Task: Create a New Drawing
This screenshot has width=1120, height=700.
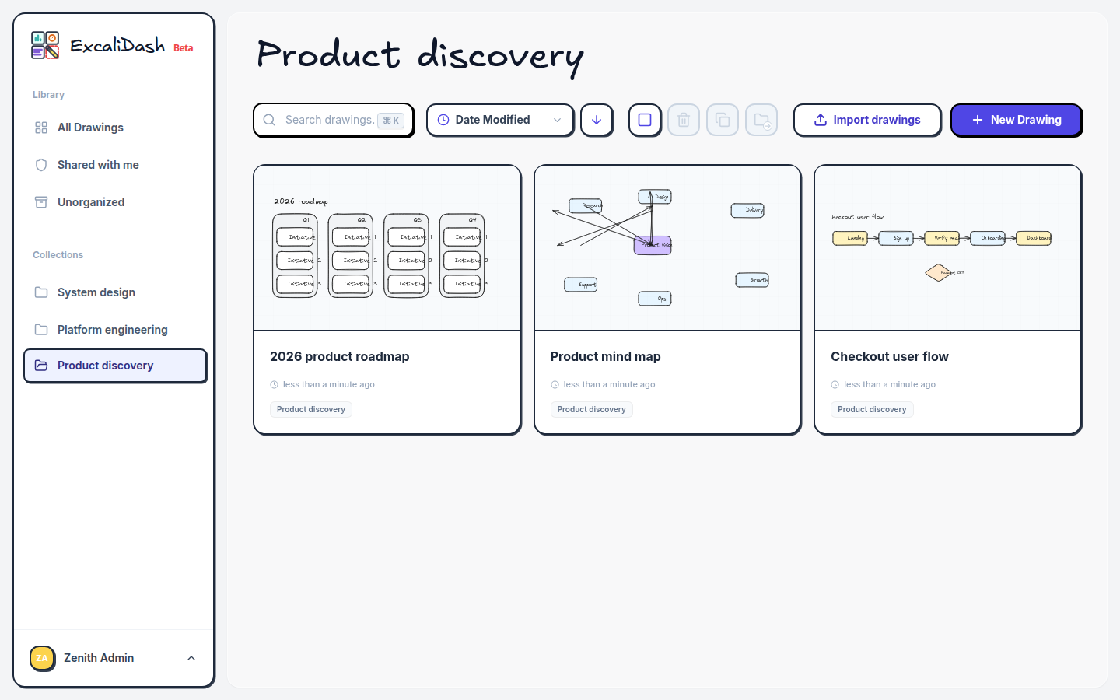Action: [1017, 120]
